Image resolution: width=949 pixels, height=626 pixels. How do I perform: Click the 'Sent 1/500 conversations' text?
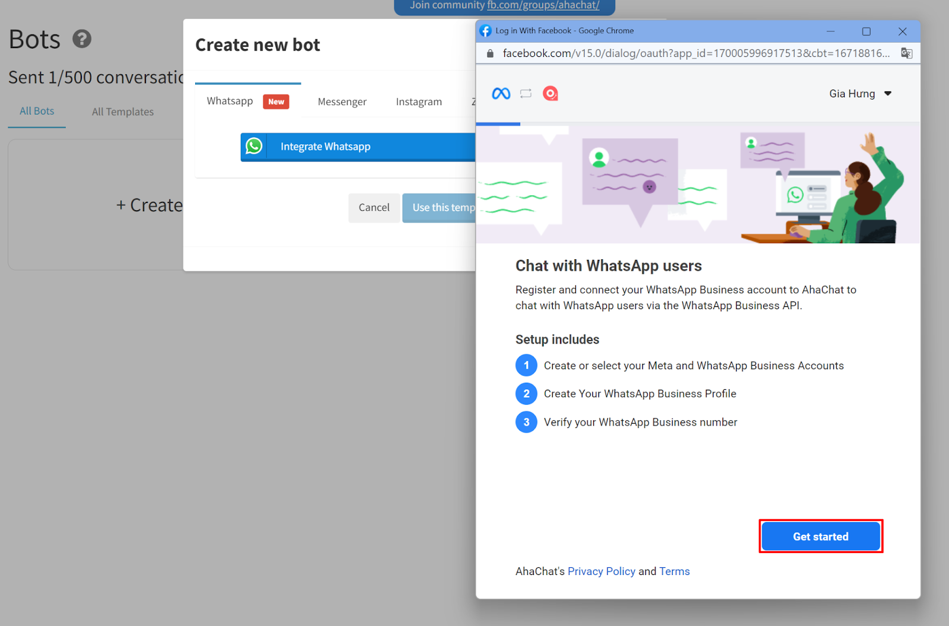coord(96,78)
